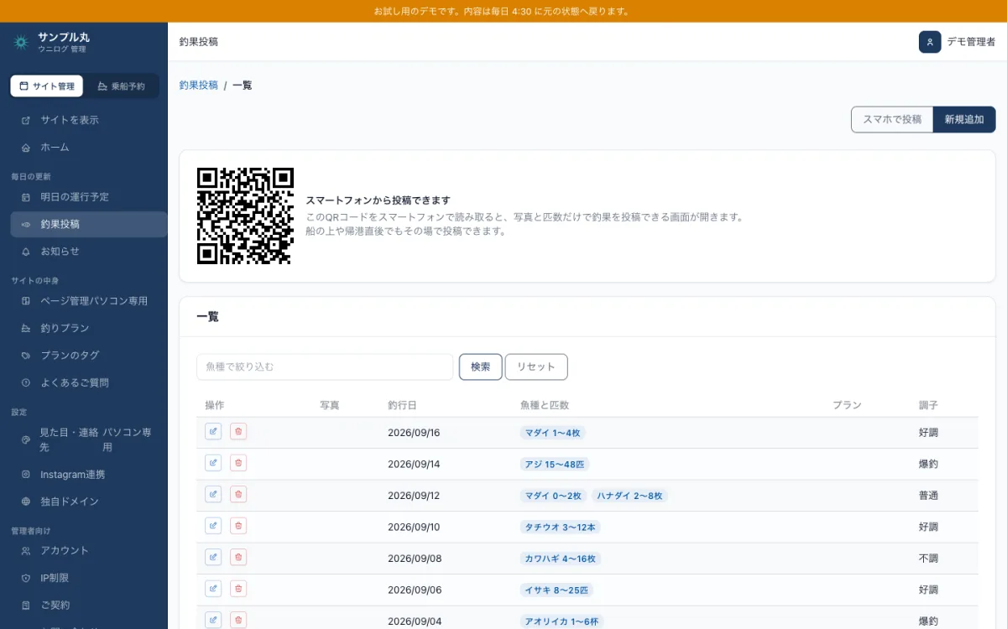Open IP制限 sidebar item

click(x=89, y=578)
